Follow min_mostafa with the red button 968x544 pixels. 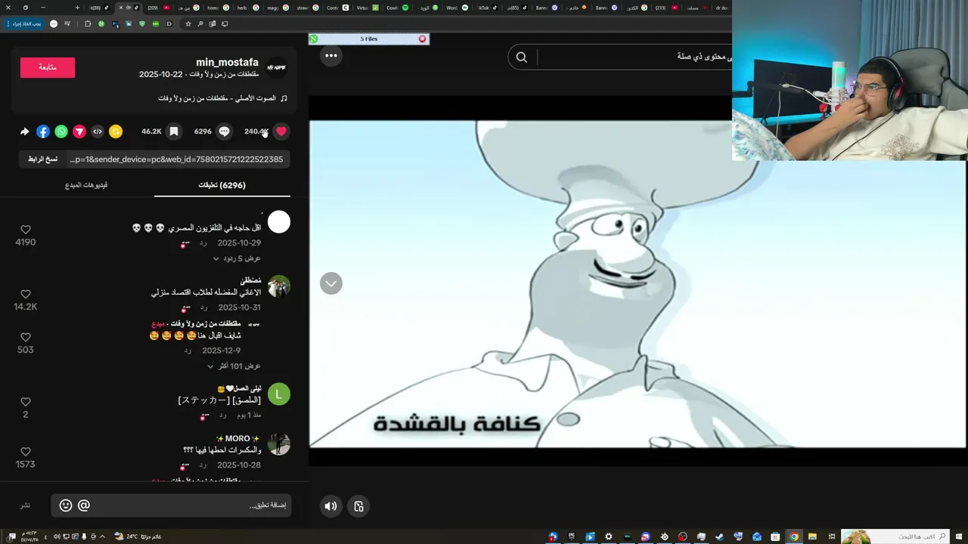pos(48,67)
